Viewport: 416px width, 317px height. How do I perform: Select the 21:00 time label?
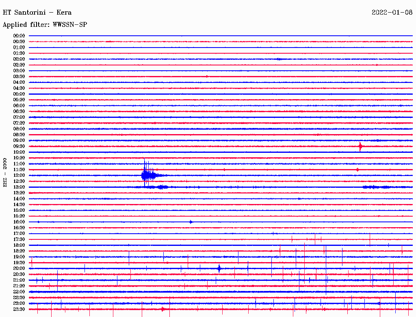pyautogui.click(x=19, y=280)
